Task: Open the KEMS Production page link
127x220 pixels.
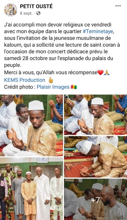Action: (25, 80)
